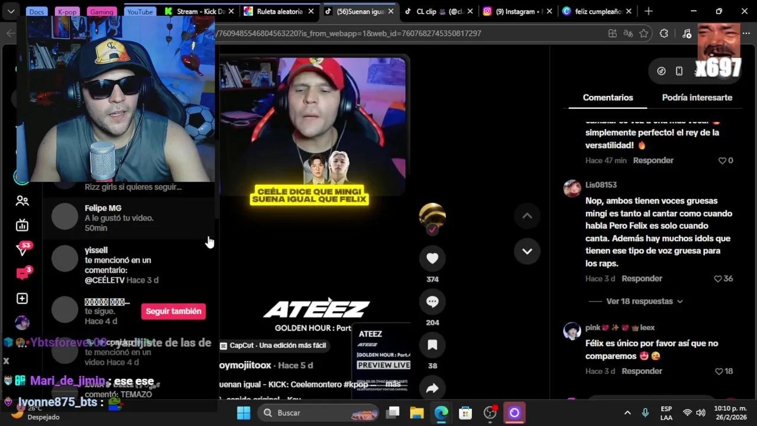Open the tab list dropdown arrow in browser
The height and width of the screenshot is (426, 757).
11,11
